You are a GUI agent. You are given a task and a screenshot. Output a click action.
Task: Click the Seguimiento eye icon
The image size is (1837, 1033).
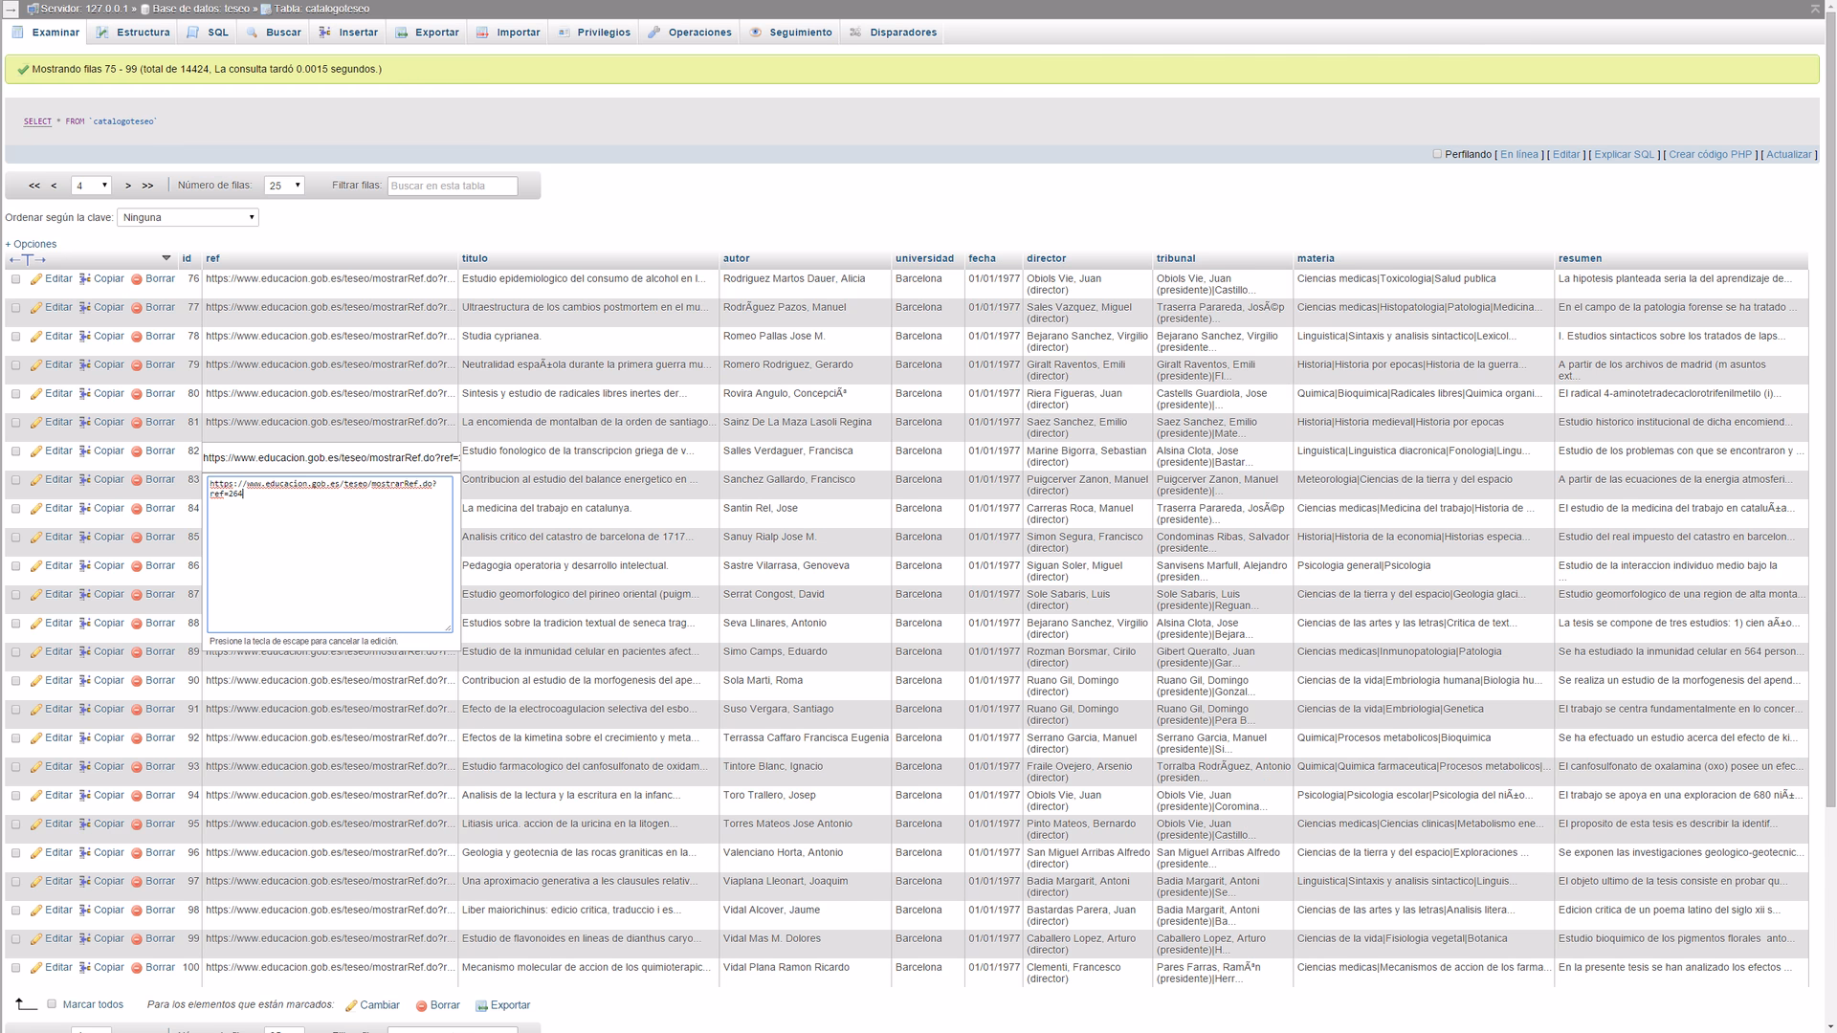pyautogui.click(x=756, y=32)
